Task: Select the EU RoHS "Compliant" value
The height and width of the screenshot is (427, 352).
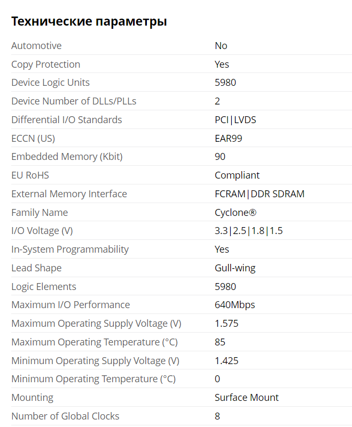Action: point(237,175)
